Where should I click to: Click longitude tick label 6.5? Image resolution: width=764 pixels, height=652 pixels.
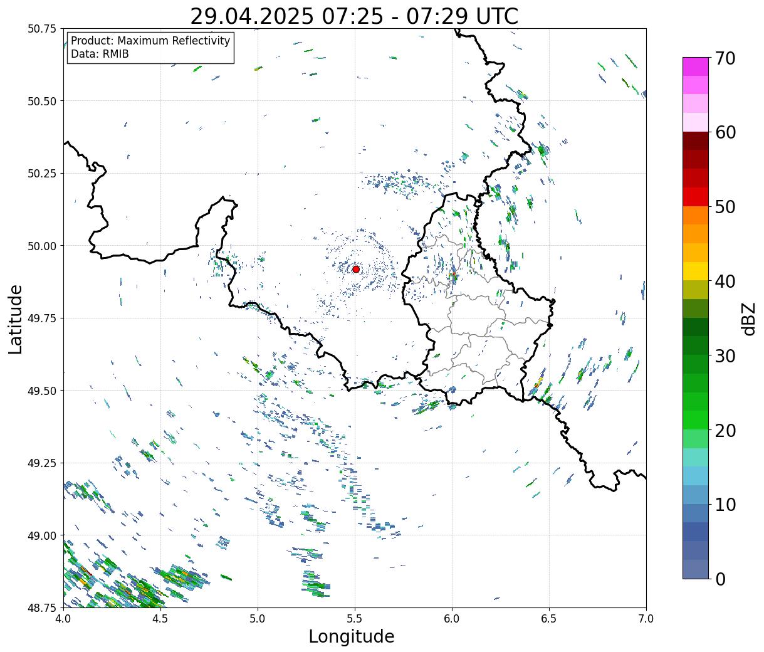pyautogui.click(x=549, y=619)
